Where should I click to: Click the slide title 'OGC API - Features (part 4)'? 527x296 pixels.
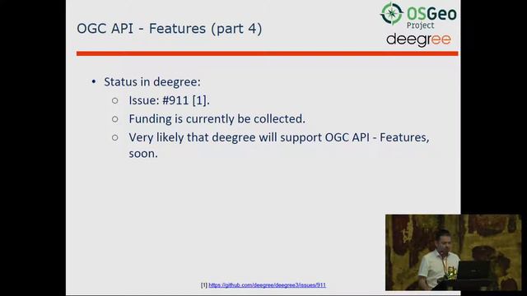[170, 29]
